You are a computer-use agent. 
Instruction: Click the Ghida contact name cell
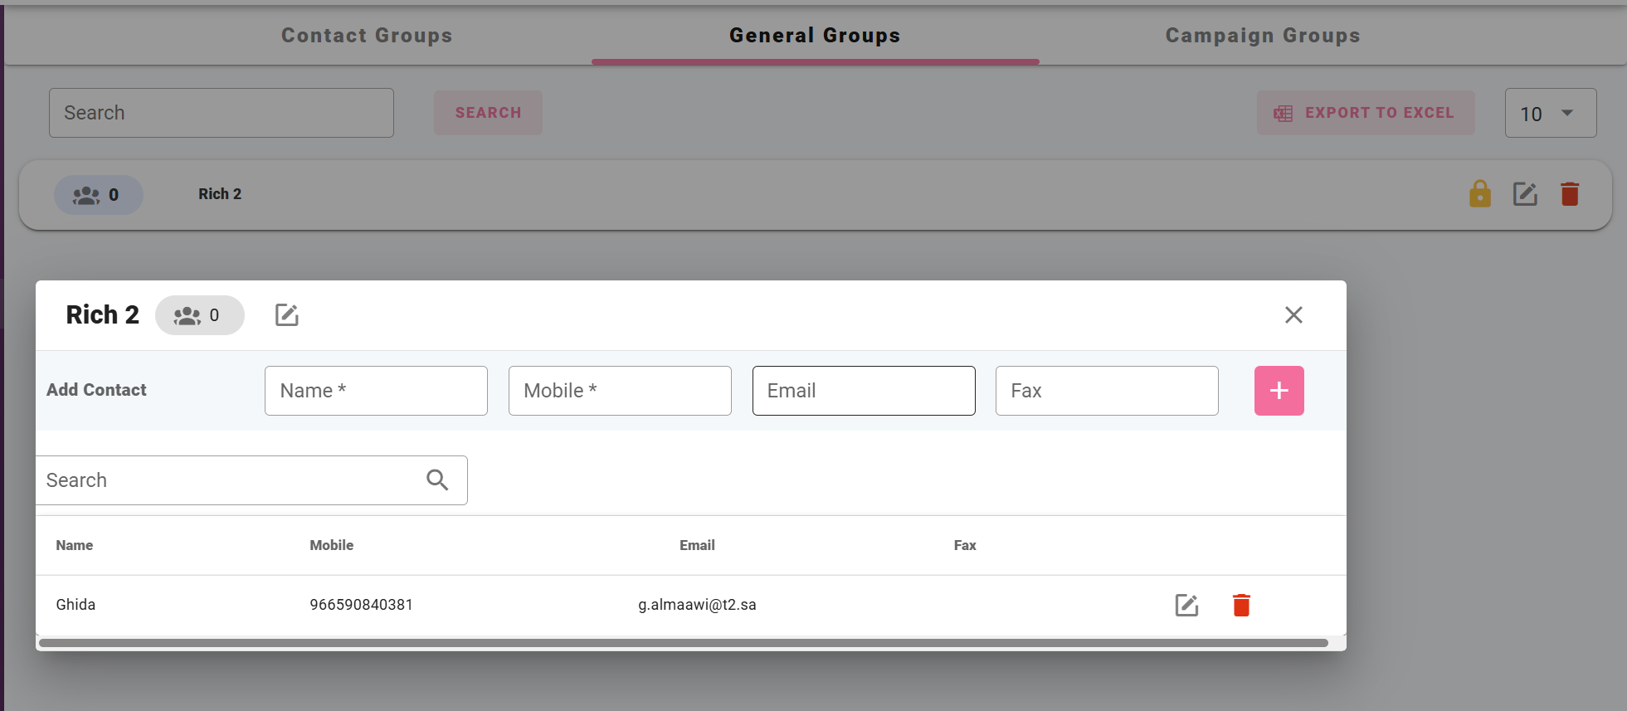click(76, 605)
